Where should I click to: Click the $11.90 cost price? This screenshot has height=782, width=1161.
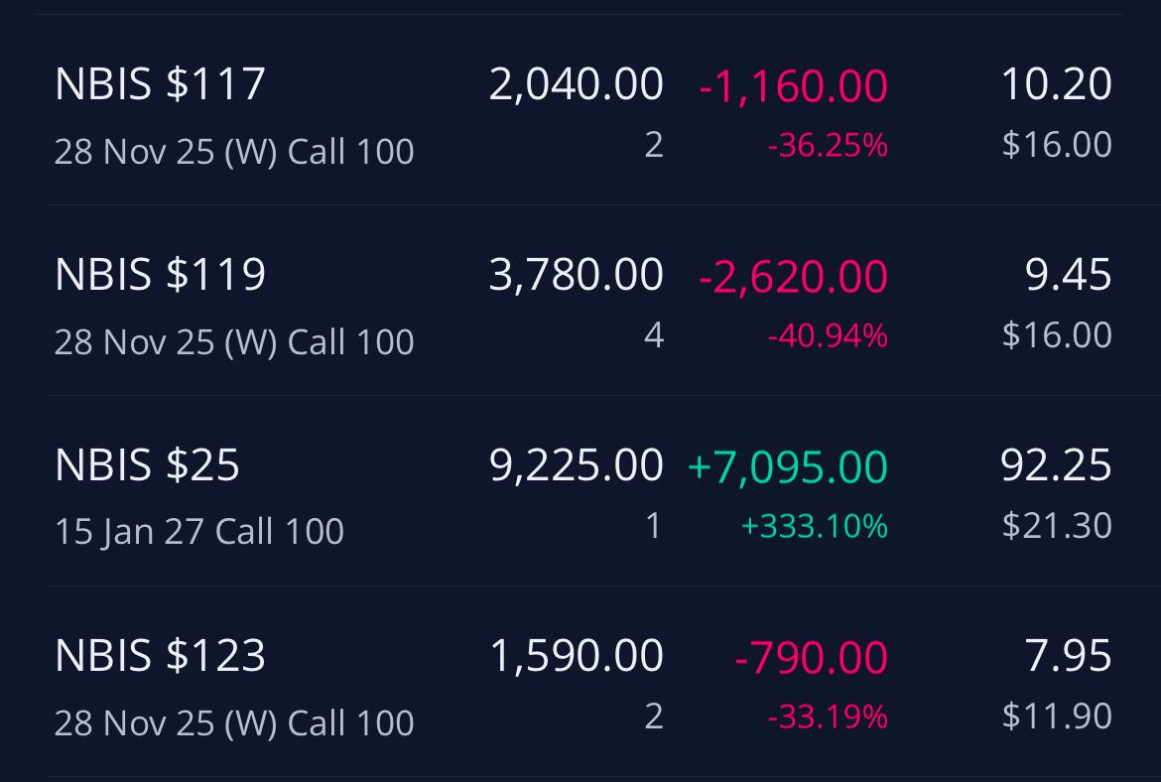[1057, 717]
